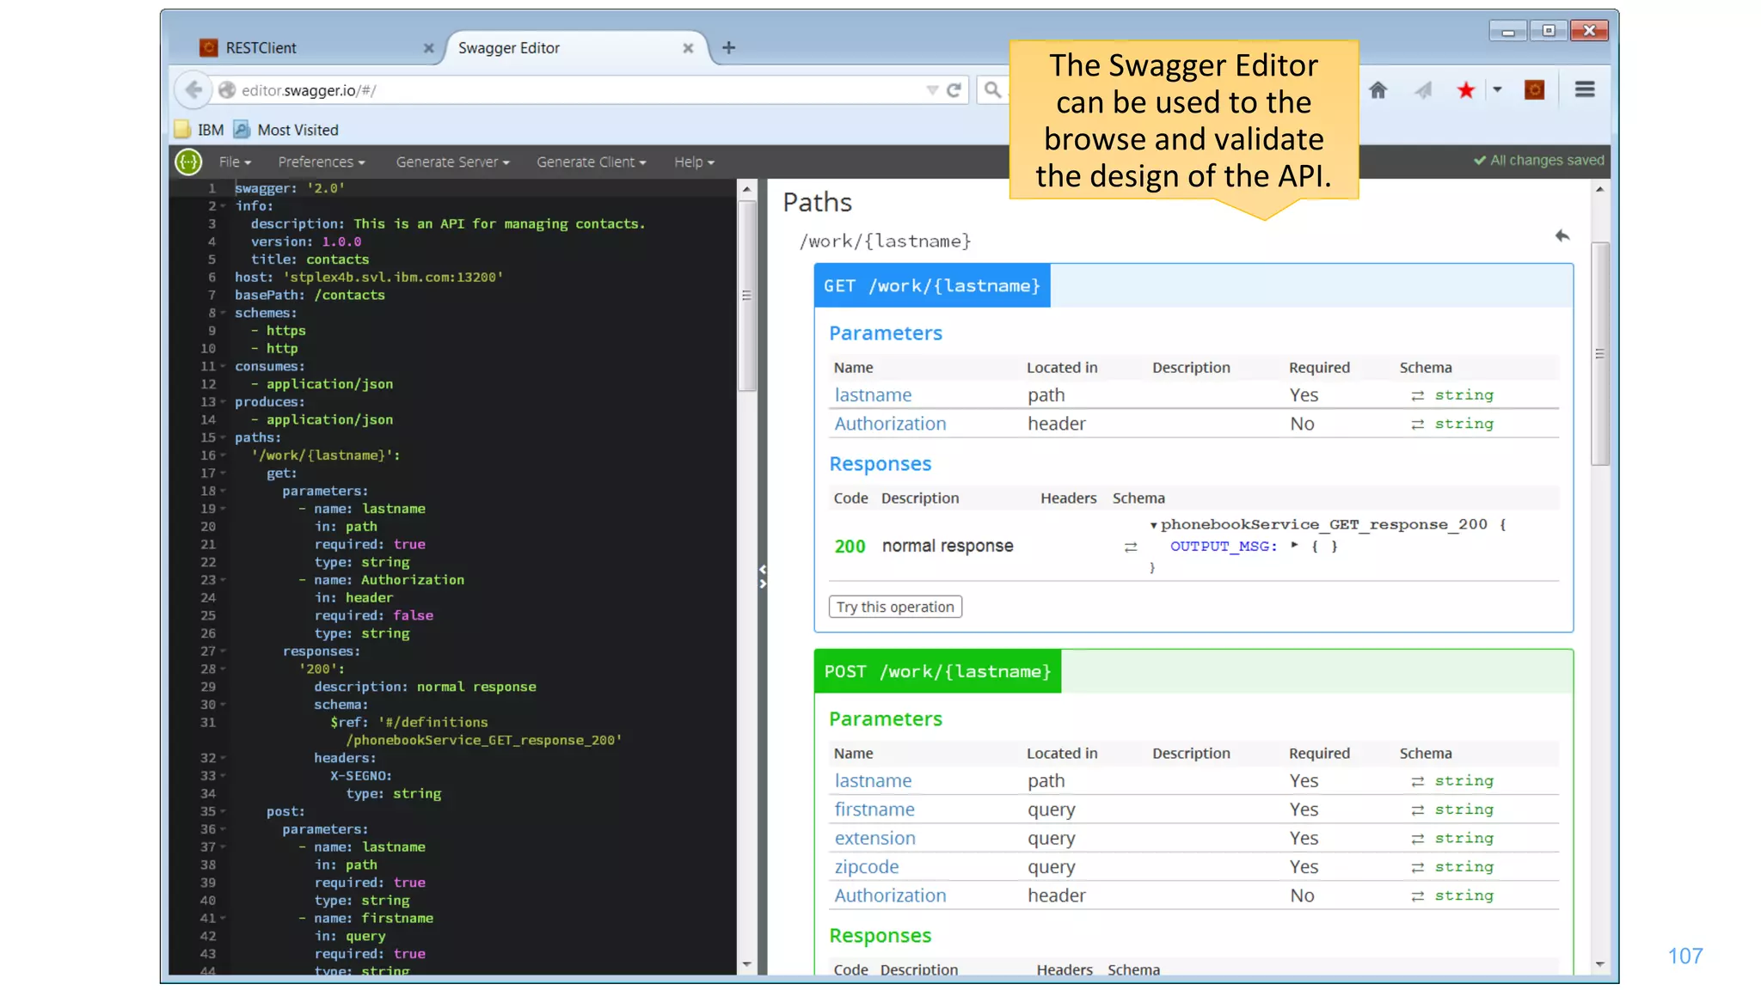Click the POST zipcode parameter link
This screenshot has height=990, width=1761.
(867, 867)
